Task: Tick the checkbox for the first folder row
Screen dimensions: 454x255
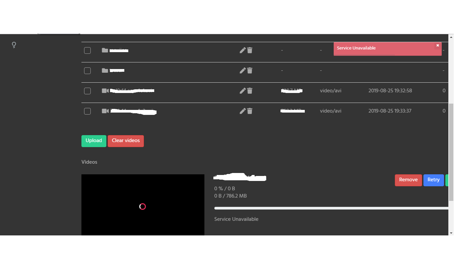Action: tap(87, 50)
